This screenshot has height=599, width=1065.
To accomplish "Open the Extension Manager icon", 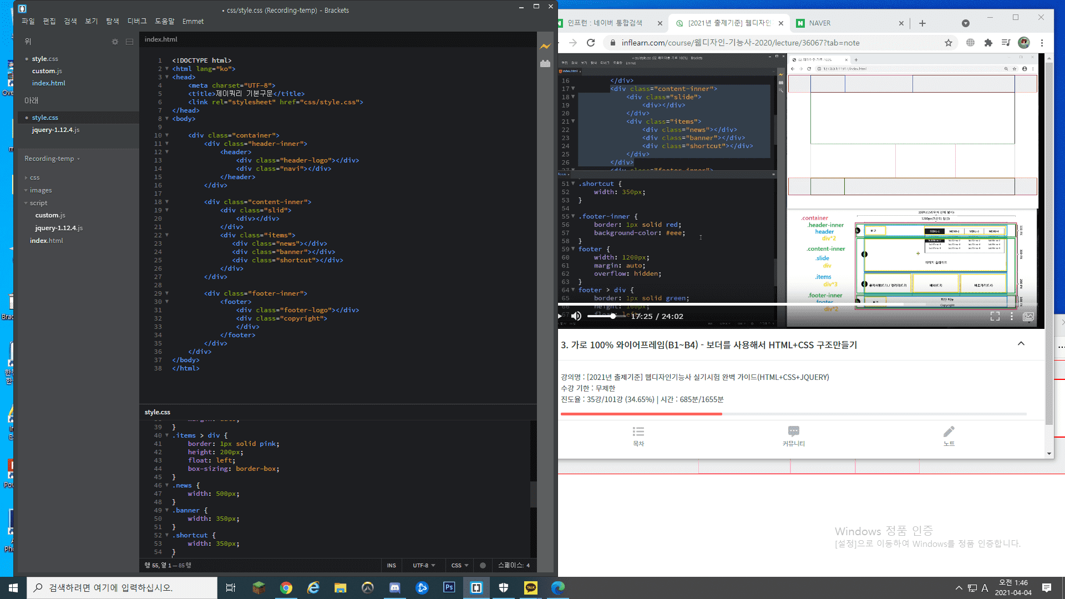I will (x=545, y=64).
